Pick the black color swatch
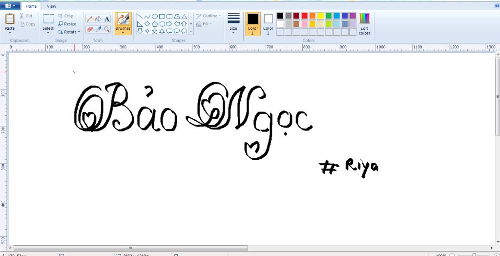This screenshot has width=500, height=256. point(280,16)
